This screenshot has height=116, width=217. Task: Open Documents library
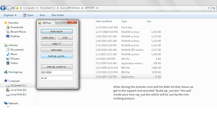tap(17, 50)
